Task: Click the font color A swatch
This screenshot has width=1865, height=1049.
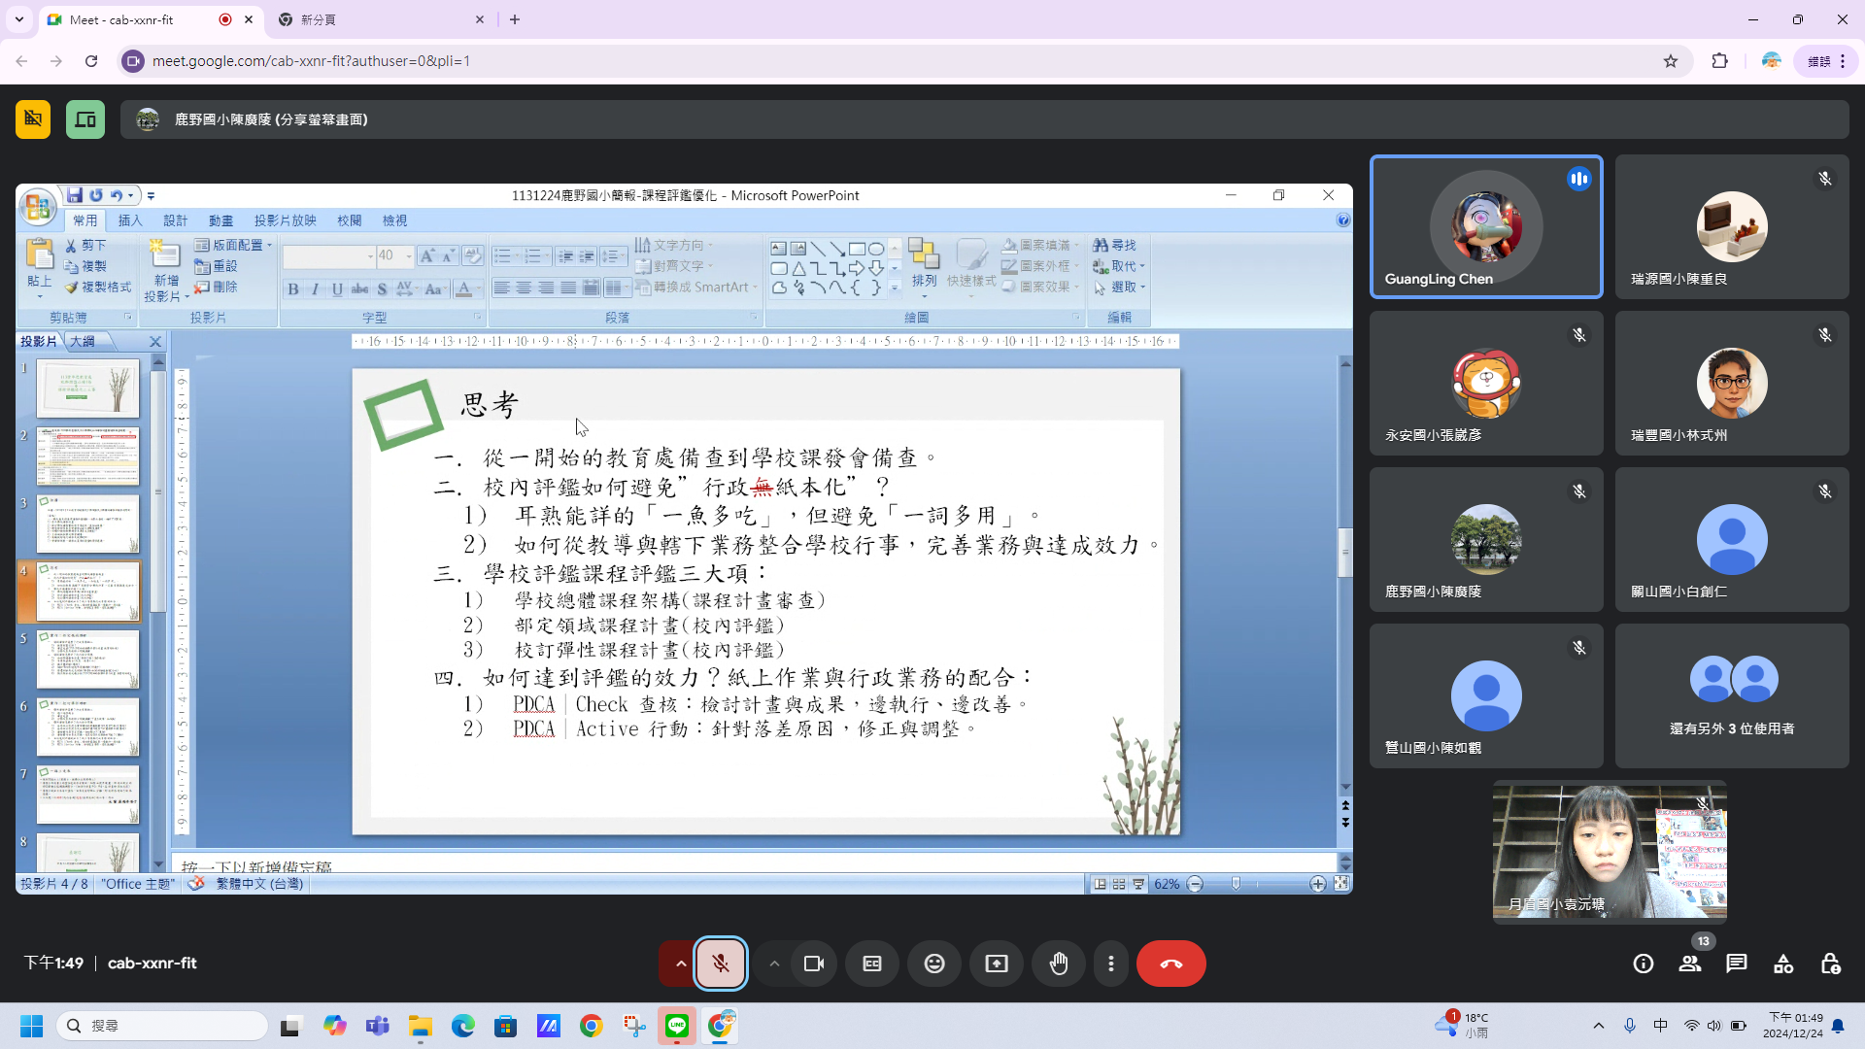Action: coord(463,288)
